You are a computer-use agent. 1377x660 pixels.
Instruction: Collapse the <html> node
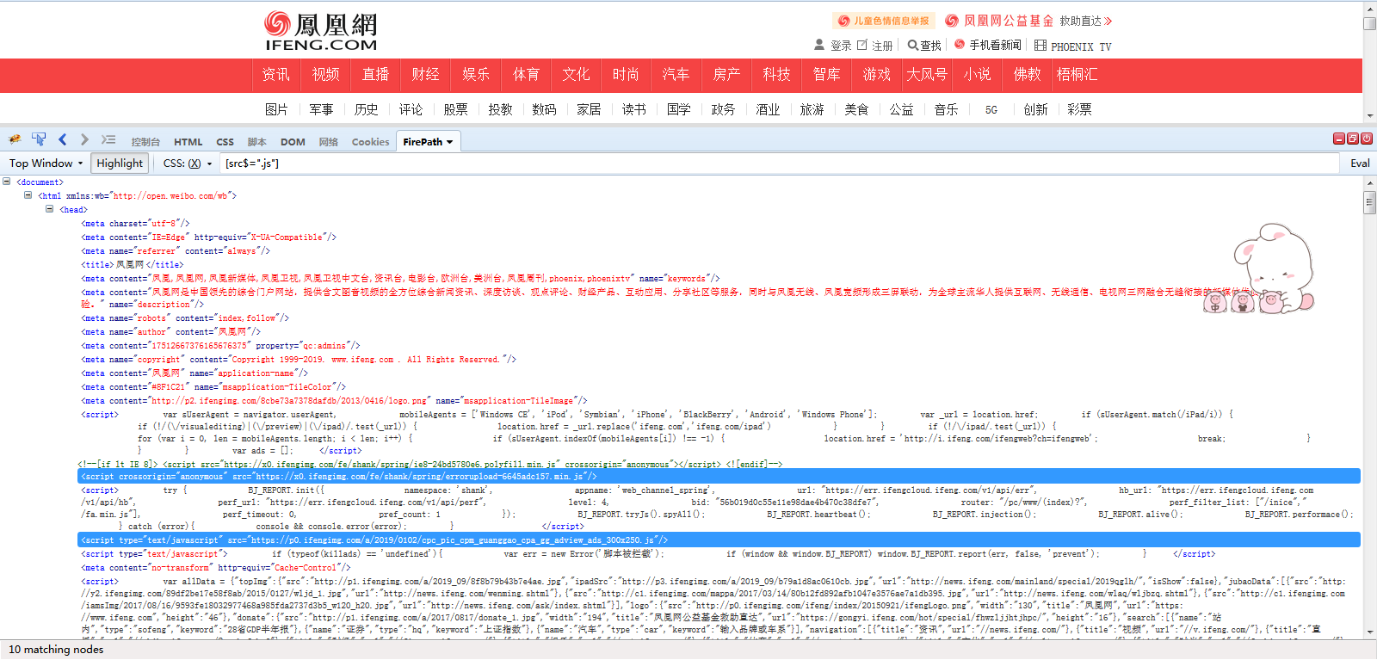point(28,195)
